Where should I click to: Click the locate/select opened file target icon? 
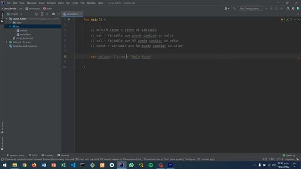pos(37,14)
